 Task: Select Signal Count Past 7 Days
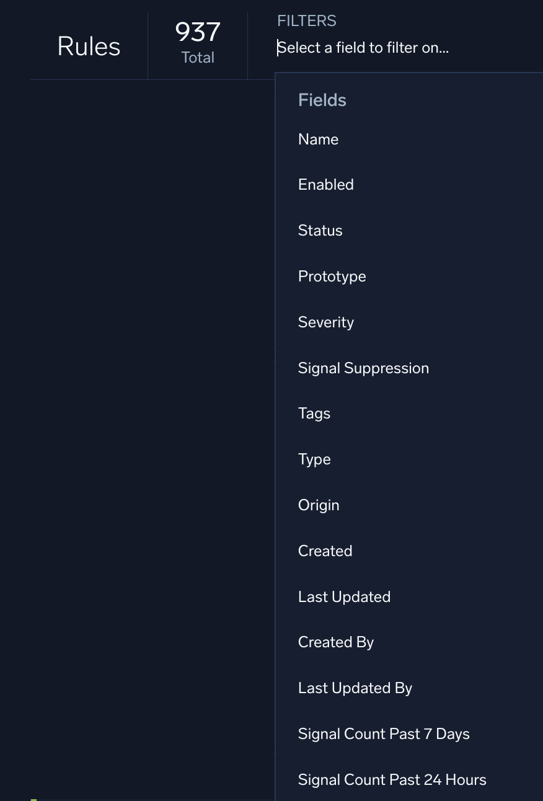click(384, 734)
